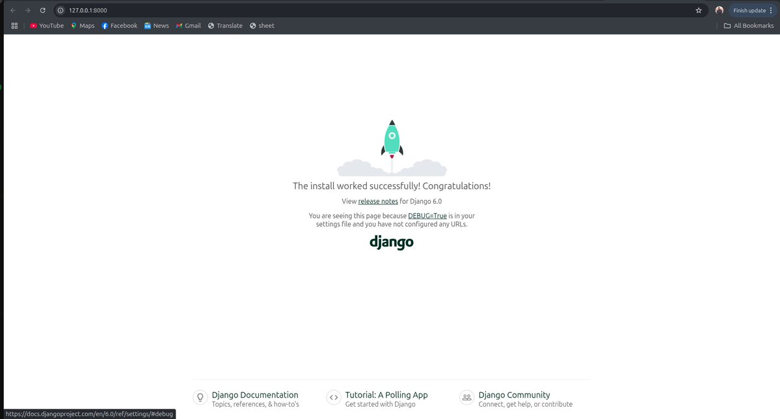The image size is (780, 419).
Task: Open the DEBUG=True settings link
Action: pos(427,216)
